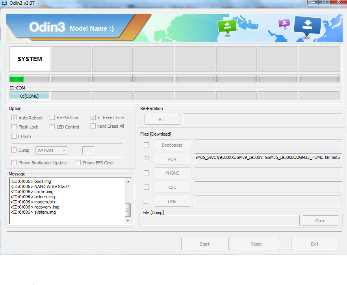The image size is (347, 285).
Task: Click the SYSTEM status box
Action: point(30,59)
